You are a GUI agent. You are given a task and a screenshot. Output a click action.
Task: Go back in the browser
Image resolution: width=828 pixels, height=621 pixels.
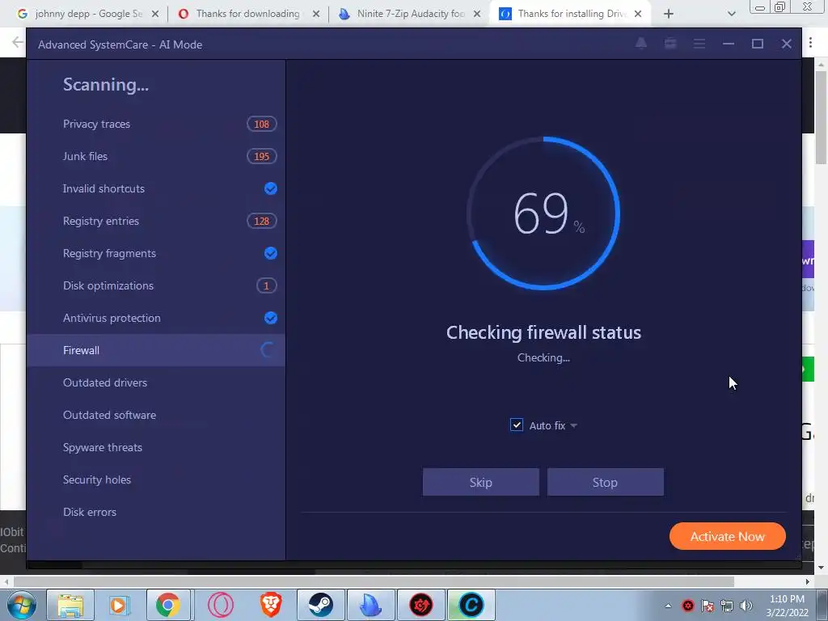(18, 42)
